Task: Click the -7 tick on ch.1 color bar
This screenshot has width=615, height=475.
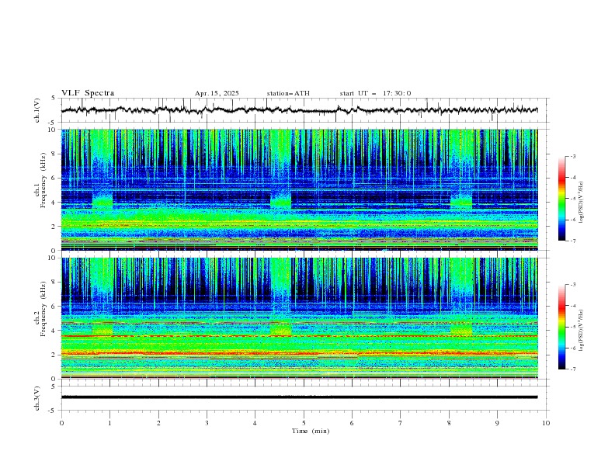Action: coord(572,241)
